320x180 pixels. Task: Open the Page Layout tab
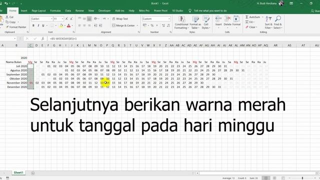(x=38, y=10)
